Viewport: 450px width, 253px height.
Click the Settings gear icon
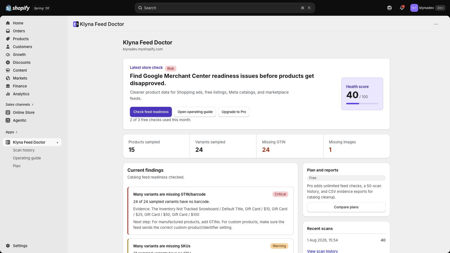click(8, 246)
